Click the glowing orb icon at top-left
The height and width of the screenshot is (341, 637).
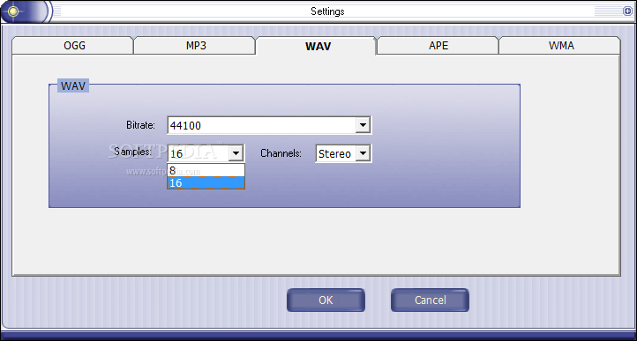[13, 11]
